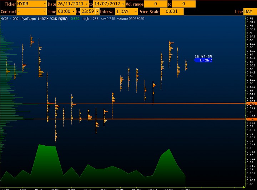Click the Ticker label
The width and height of the screenshot is (257, 190).
[10, 4]
